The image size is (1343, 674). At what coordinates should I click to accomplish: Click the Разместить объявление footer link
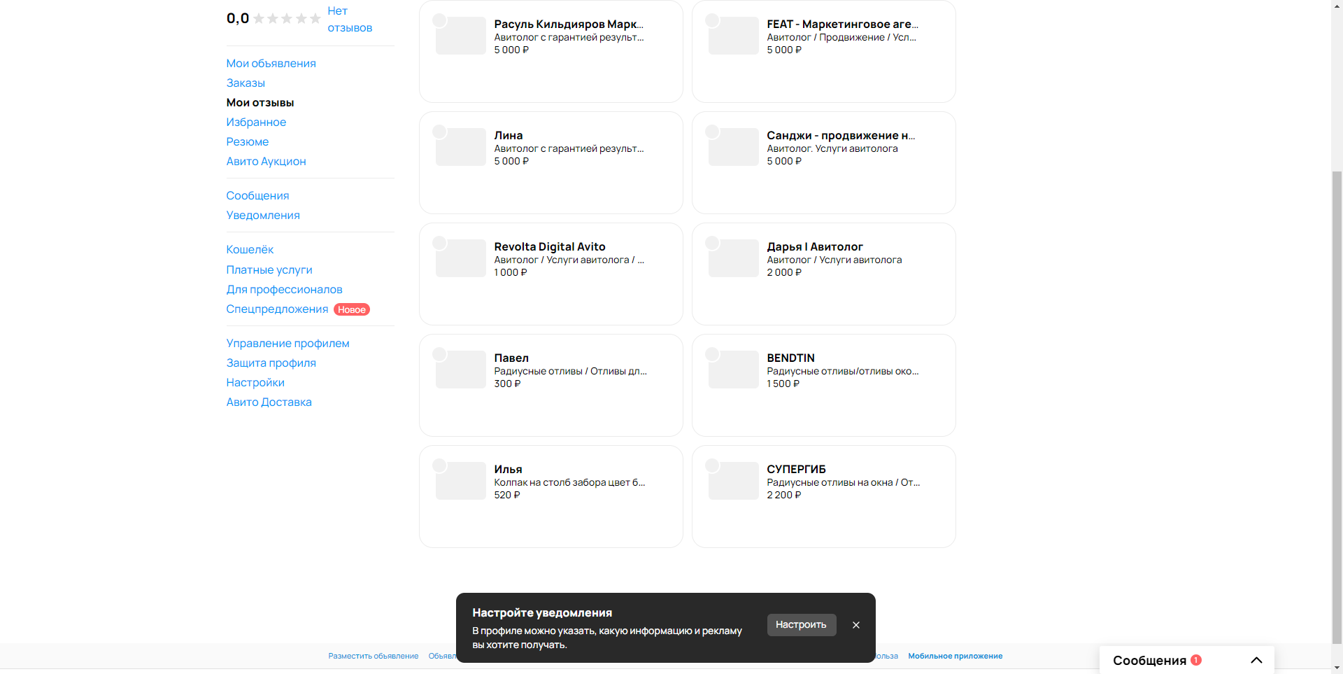(374, 656)
